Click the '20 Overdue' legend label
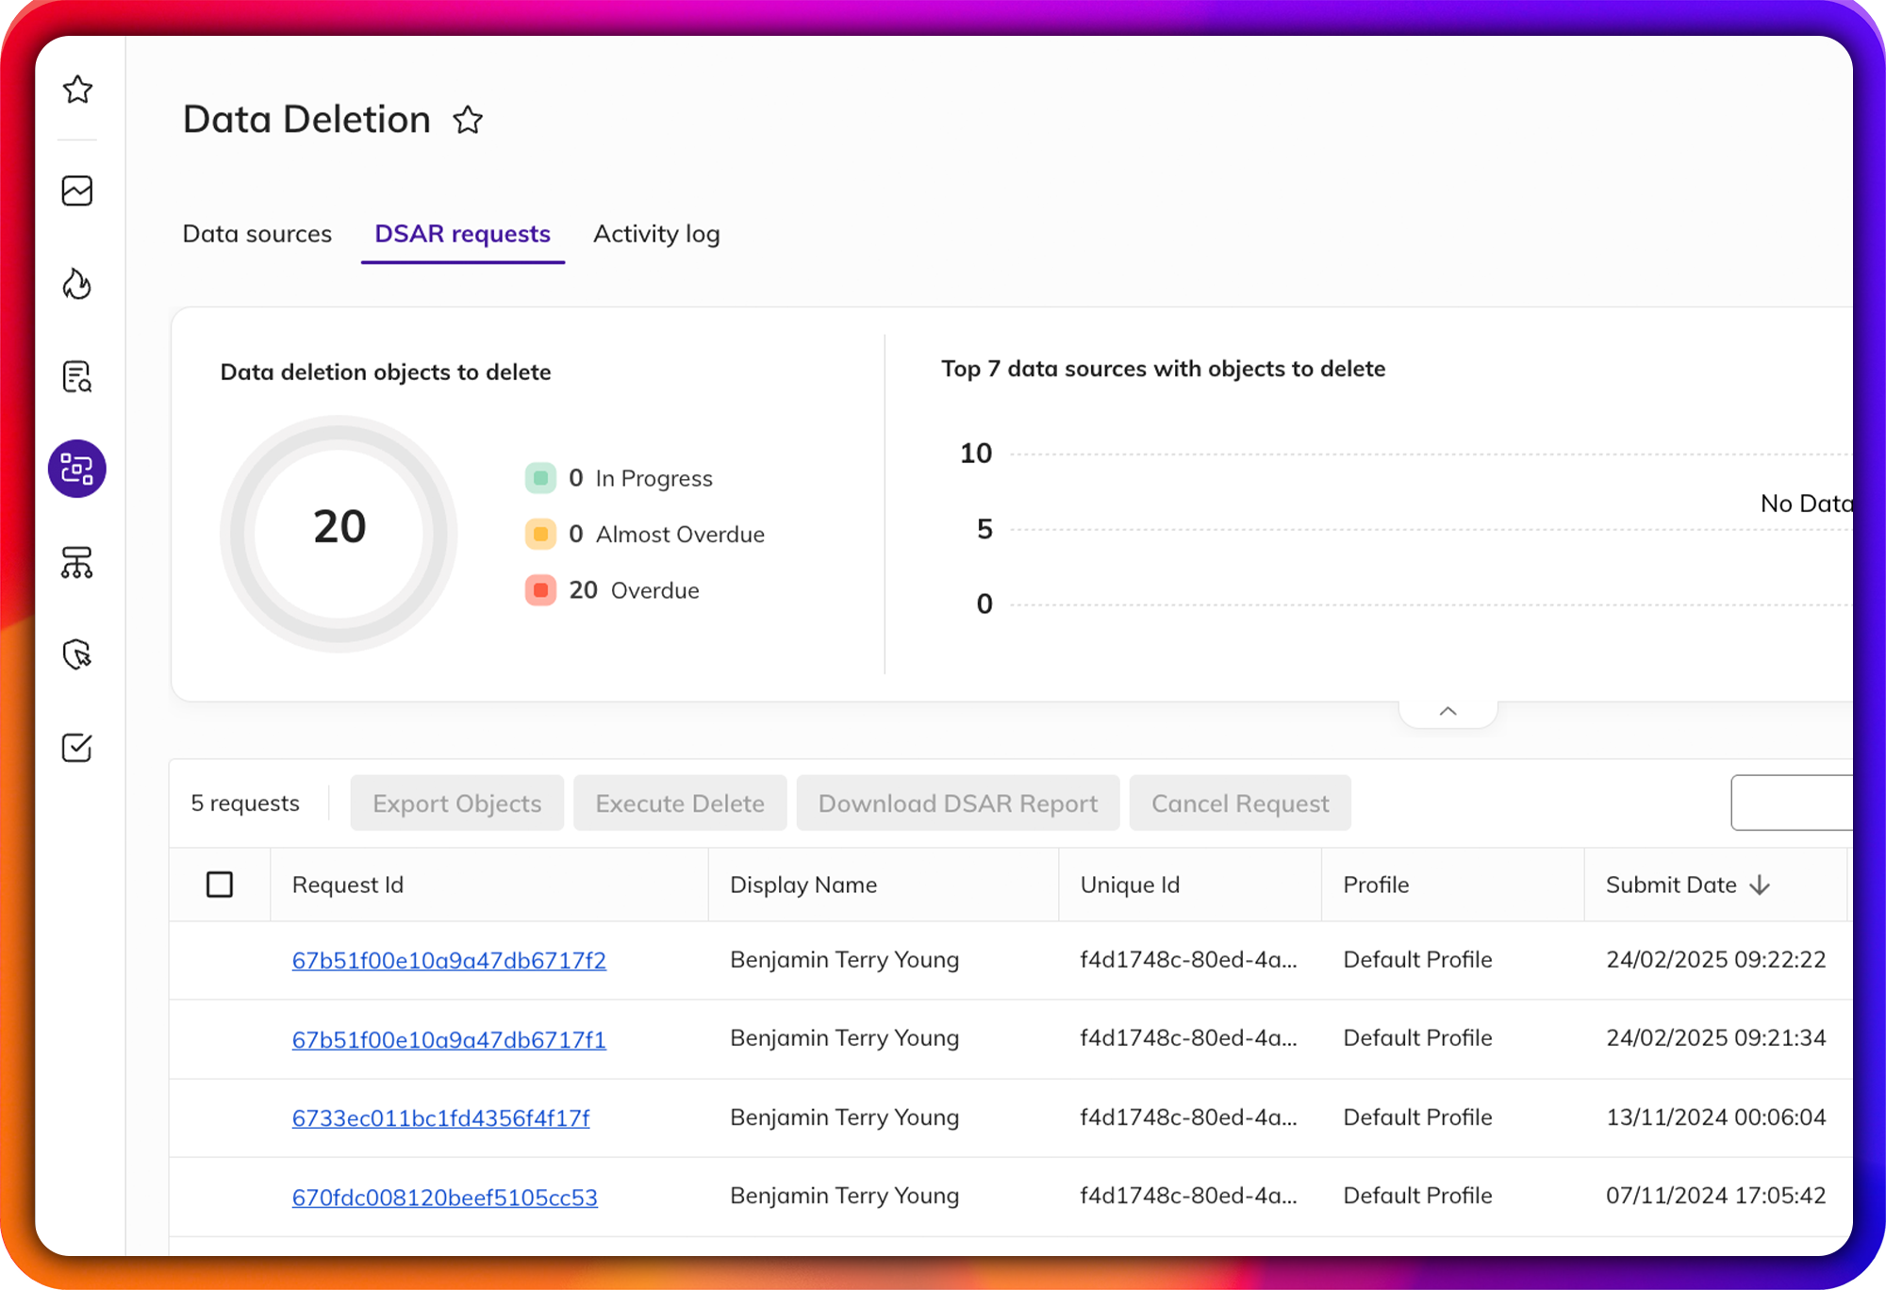The width and height of the screenshot is (1886, 1290). point(634,590)
